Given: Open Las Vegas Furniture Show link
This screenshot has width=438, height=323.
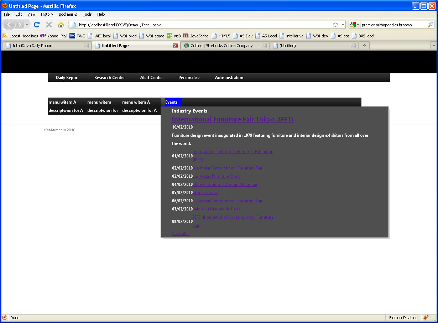Looking at the screenshot, I should (217, 176).
